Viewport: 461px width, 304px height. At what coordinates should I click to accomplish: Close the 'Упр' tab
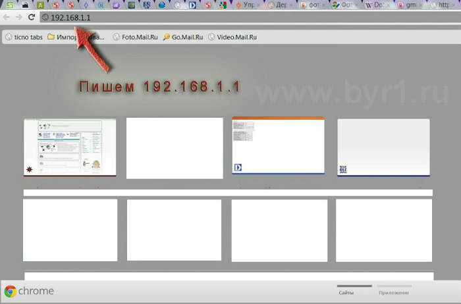258,5
